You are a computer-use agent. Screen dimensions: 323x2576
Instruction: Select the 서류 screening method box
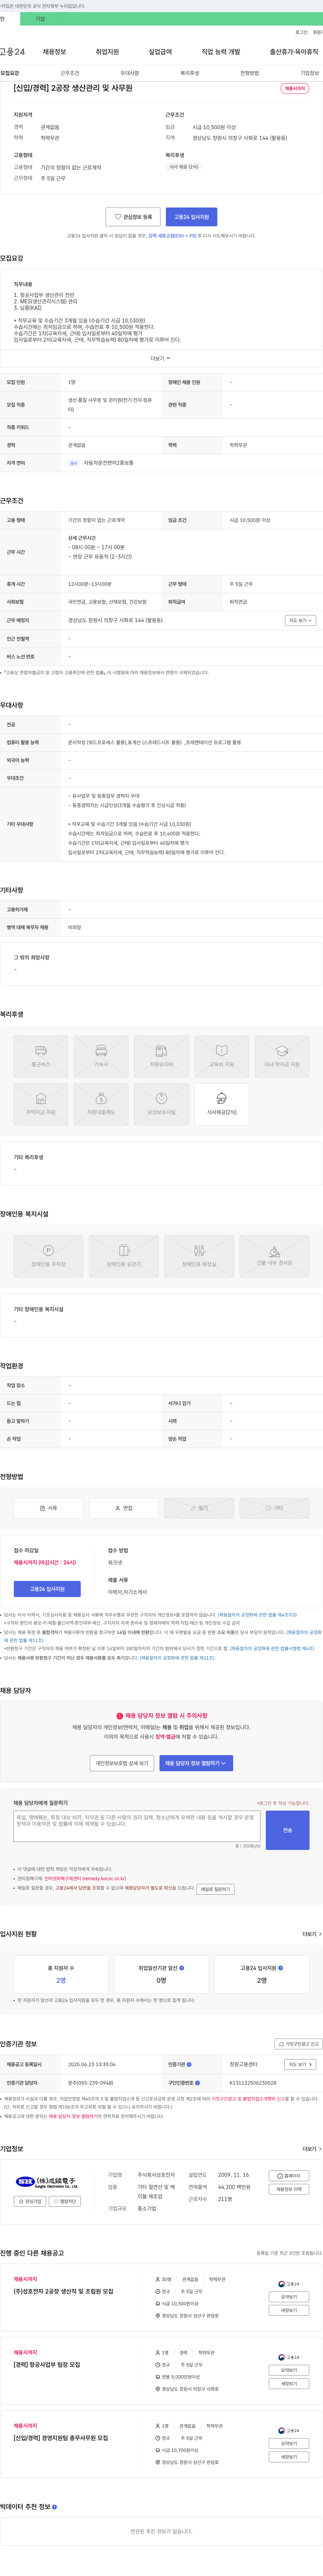click(x=48, y=1508)
